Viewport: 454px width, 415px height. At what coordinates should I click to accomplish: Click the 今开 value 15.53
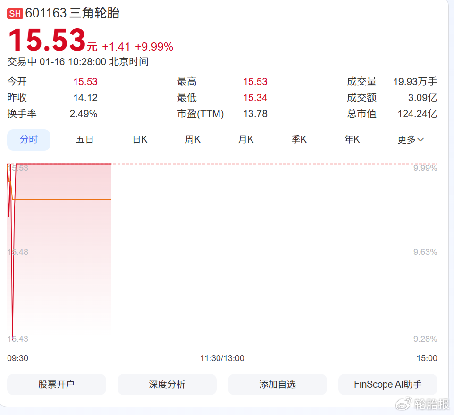point(85,82)
